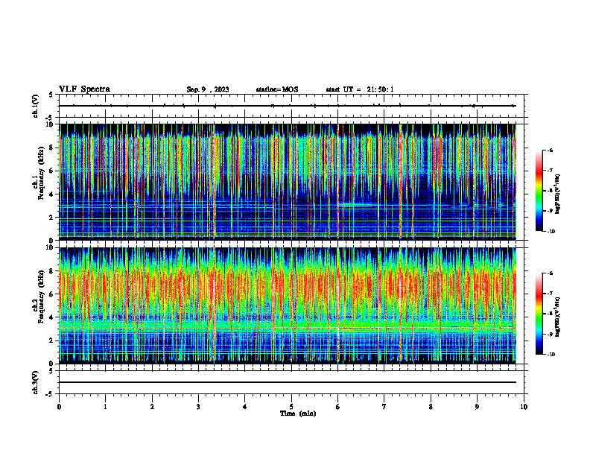The height and width of the screenshot is (456, 590).
Task: Click the "Time (min)" x-axis label
Action: [x=298, y=414]
